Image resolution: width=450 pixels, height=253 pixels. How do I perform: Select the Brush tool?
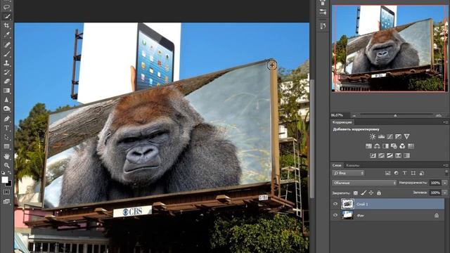[6, 53]
